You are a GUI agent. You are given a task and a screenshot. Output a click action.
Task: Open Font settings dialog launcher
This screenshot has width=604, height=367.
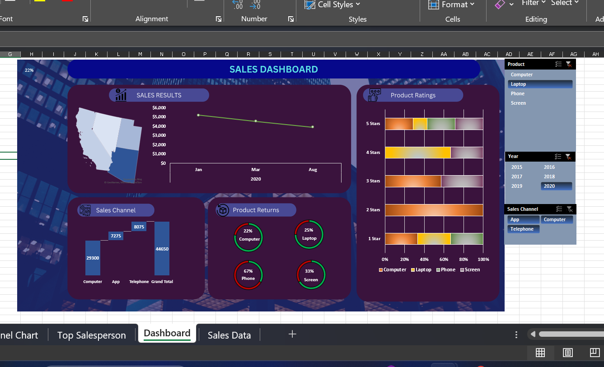tap(85, 19)
